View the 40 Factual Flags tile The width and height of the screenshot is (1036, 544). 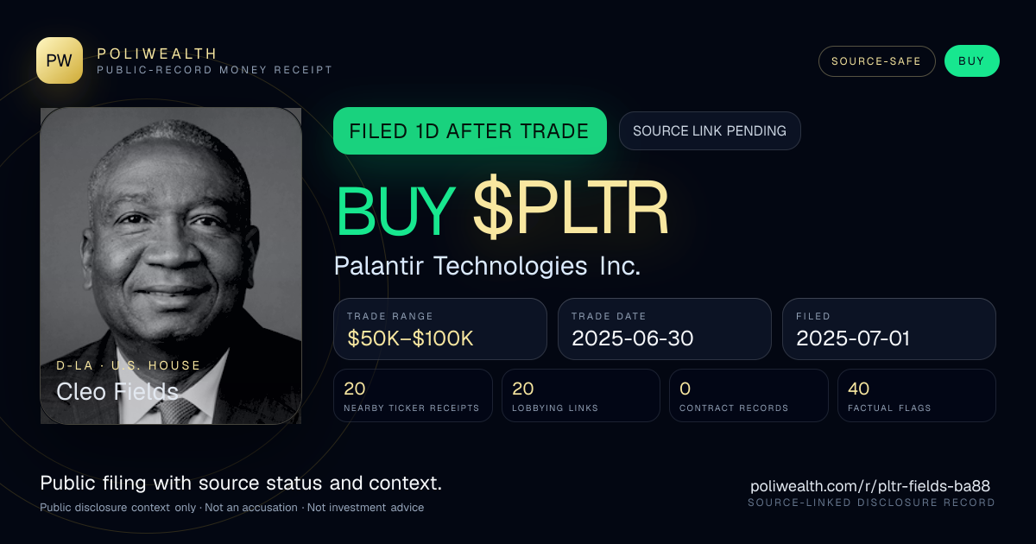coord(917,395)
